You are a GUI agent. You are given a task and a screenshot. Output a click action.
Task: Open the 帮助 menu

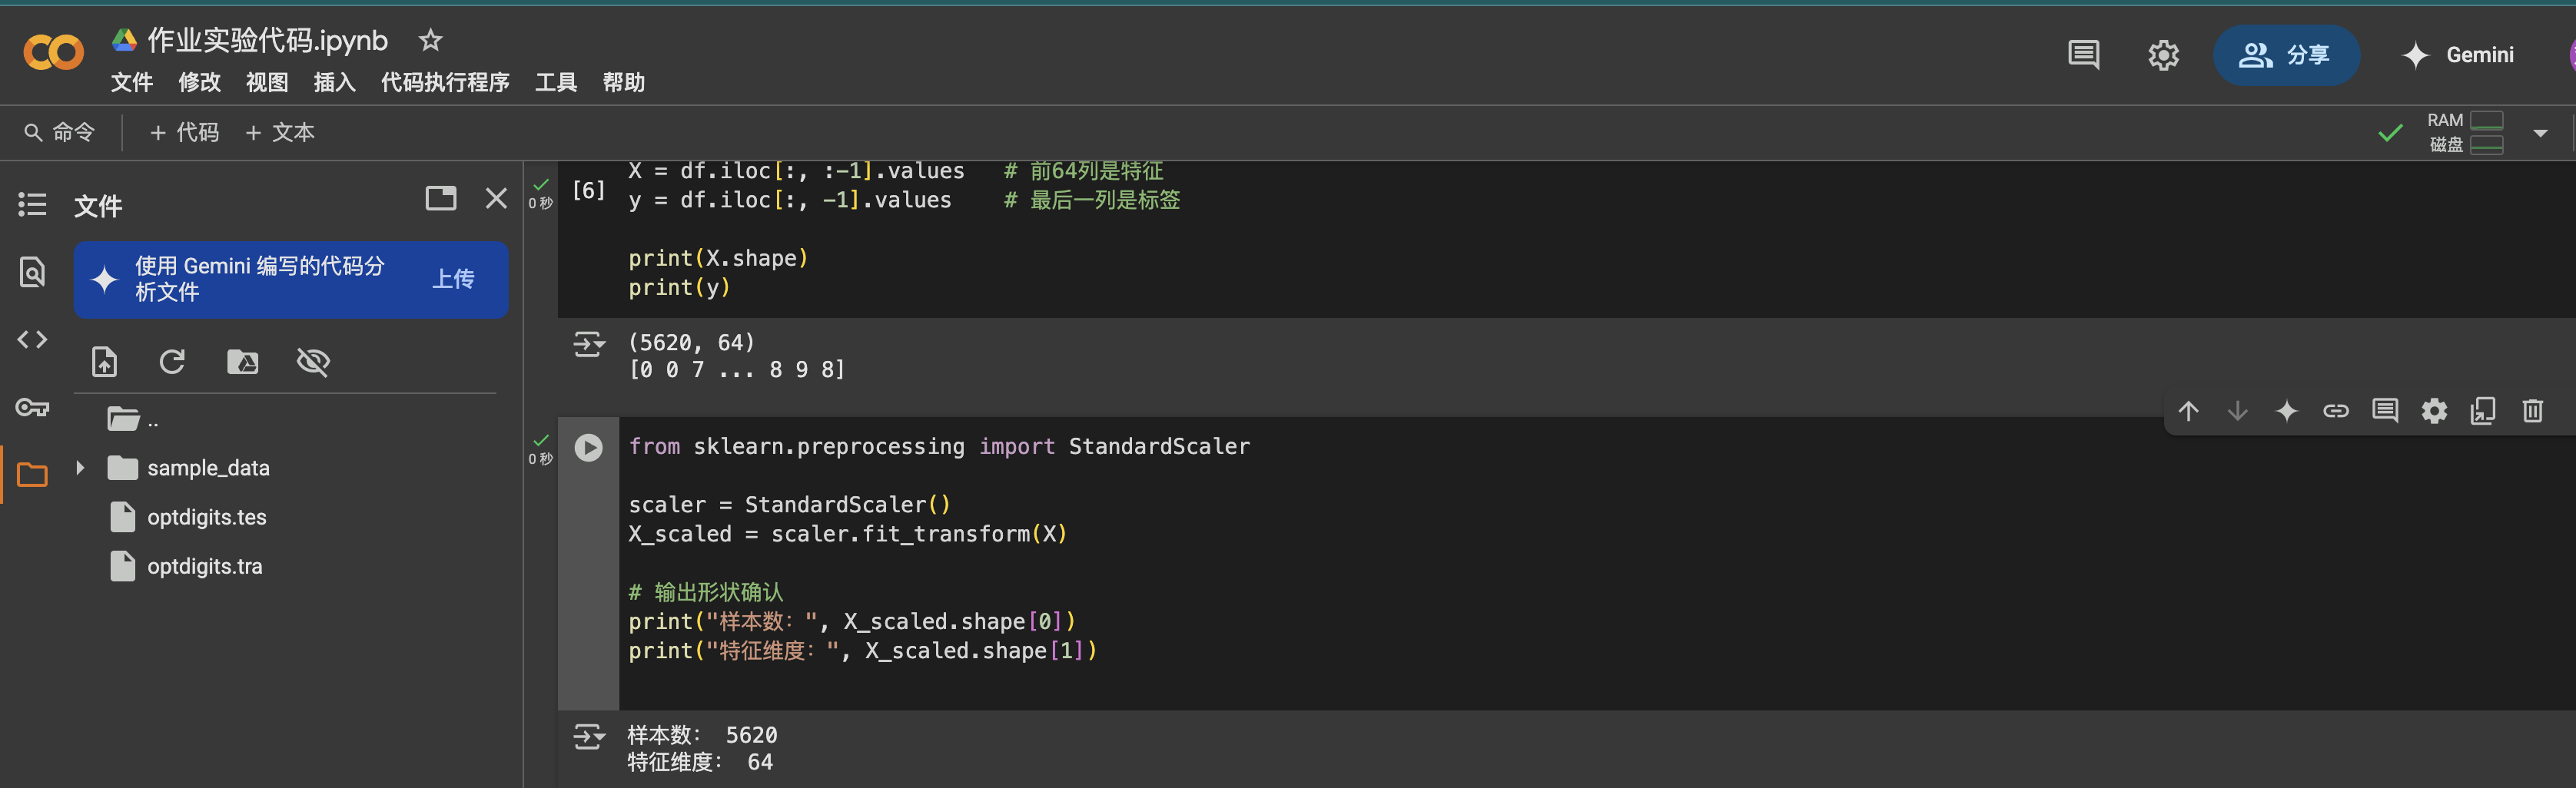pos(624,82)
